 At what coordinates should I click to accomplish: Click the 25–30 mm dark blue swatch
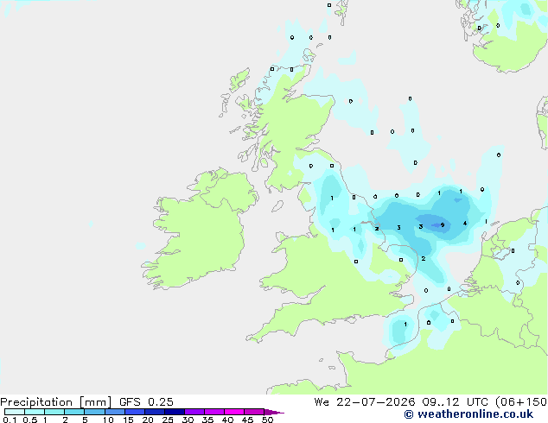click(175, 412)
